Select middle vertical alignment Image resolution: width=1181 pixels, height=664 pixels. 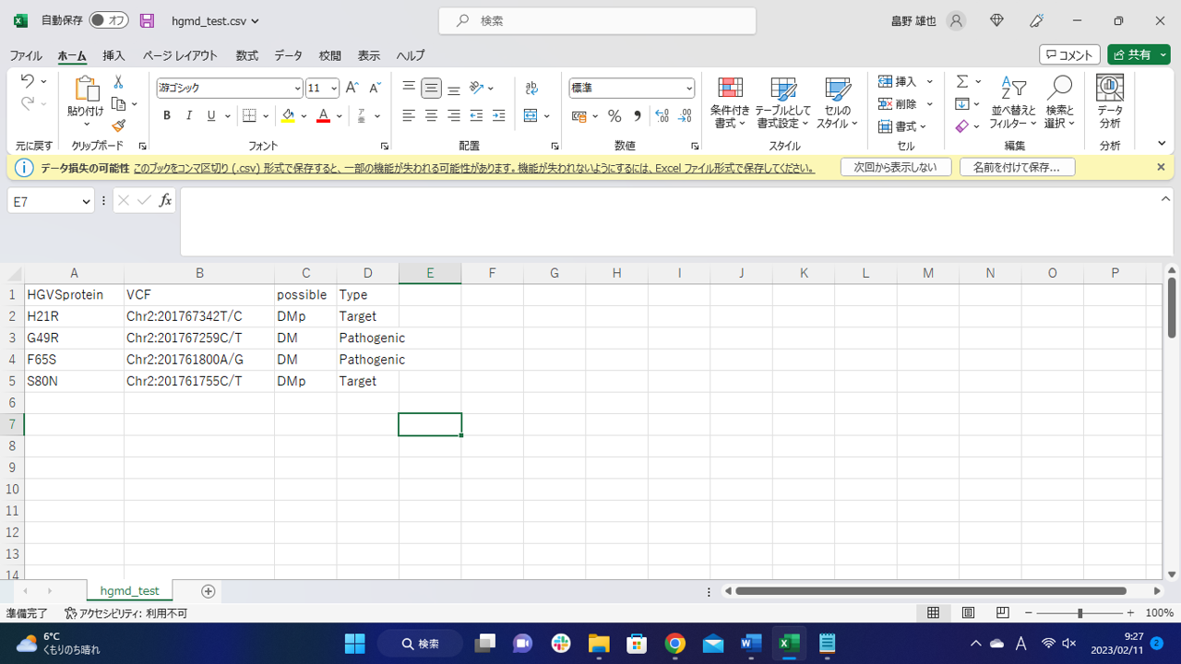click(x=431, y=89)
